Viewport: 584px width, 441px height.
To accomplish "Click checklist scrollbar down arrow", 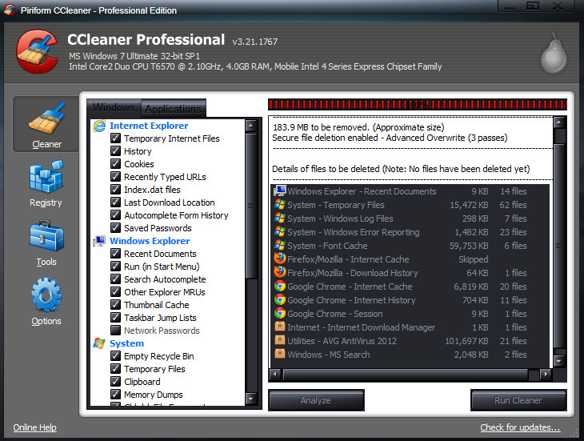I will (x=250, y=399).
